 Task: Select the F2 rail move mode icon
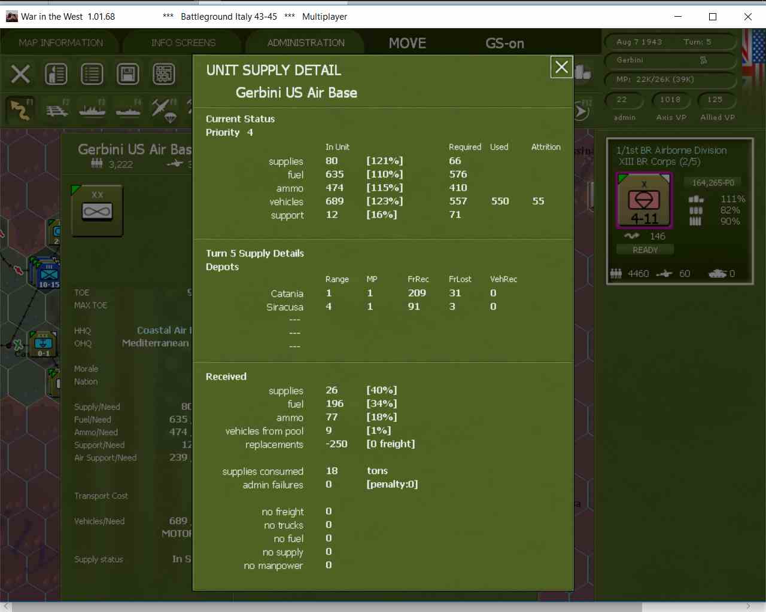coord(57,110)
